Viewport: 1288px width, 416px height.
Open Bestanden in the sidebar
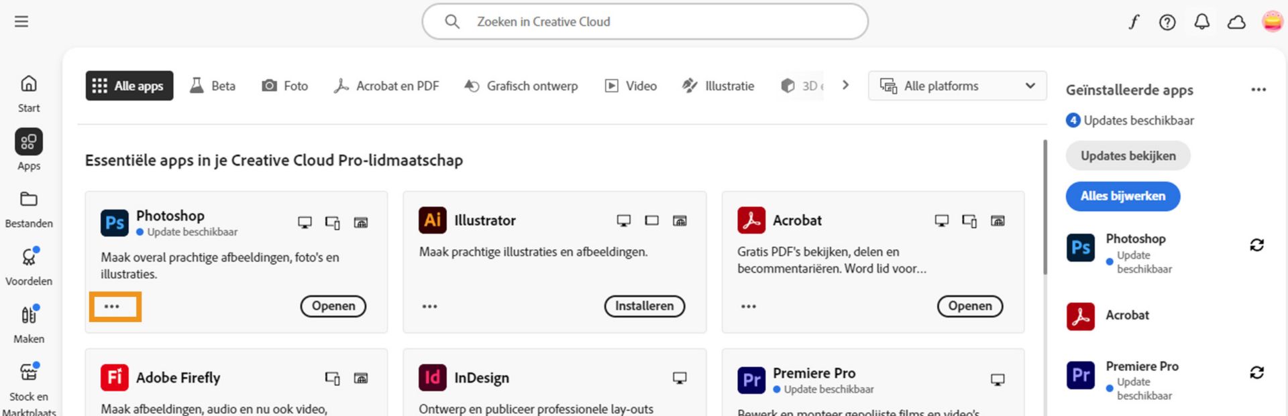(28, 209)
